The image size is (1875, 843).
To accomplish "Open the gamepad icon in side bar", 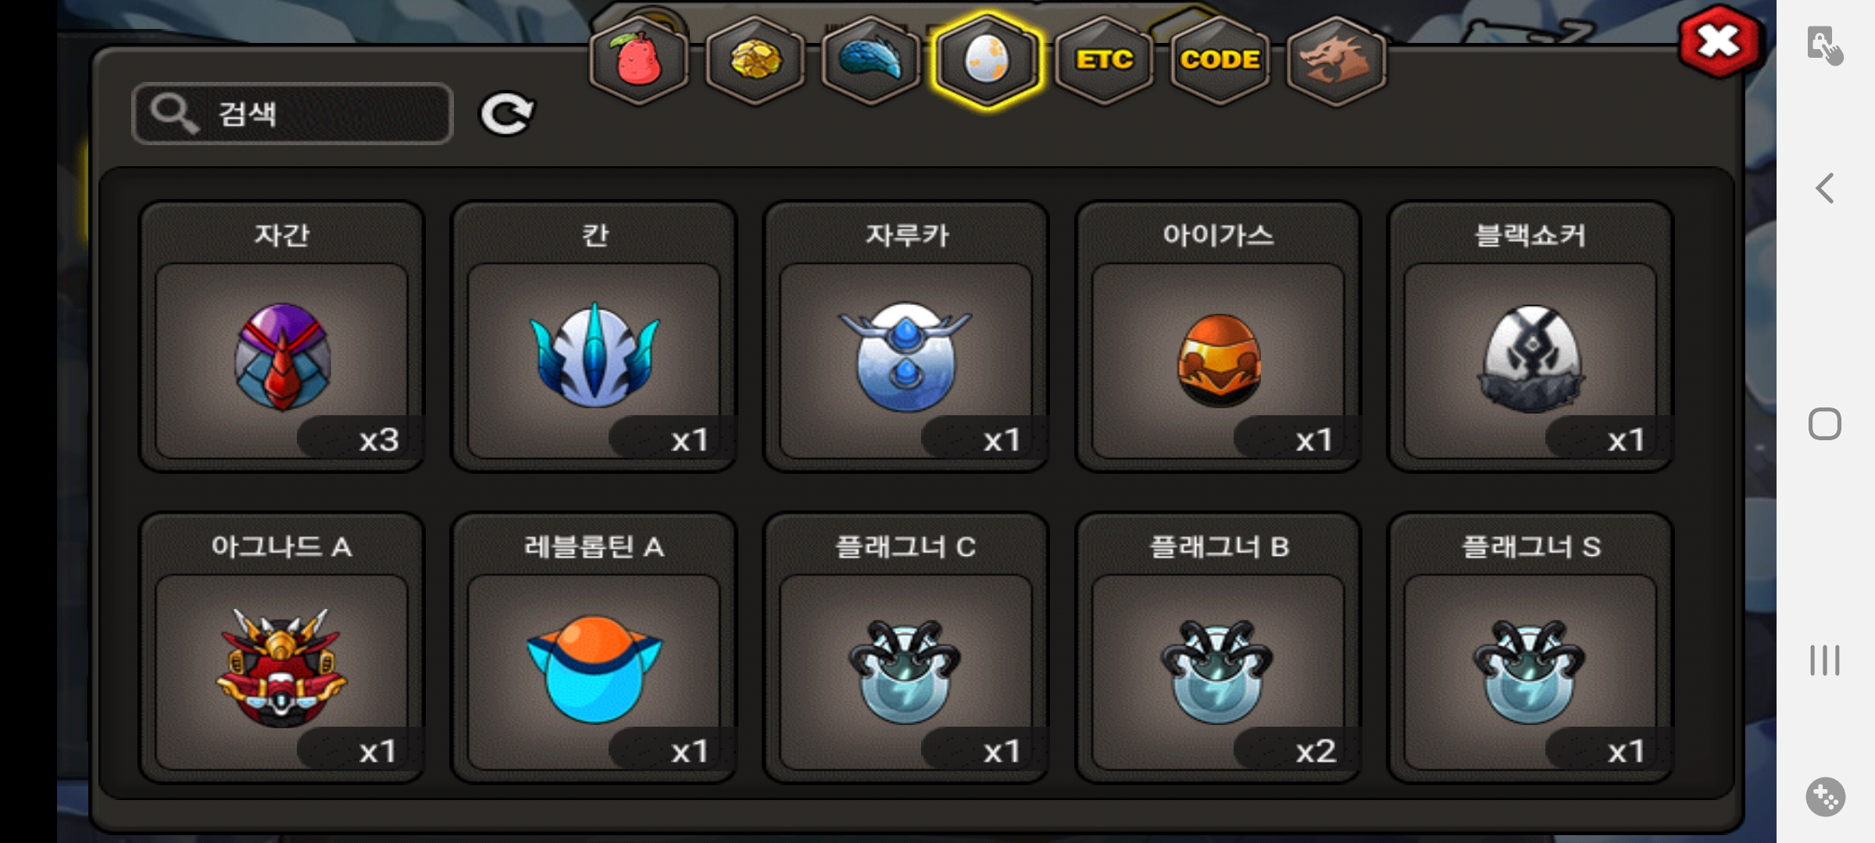I will (x=1826, y=797).
